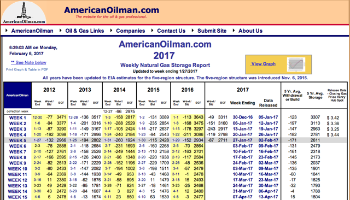This screenshot has width=350, height=200.
Task: Open the About Us menu item
Action: pyautogui.click(x=250, y=31)
